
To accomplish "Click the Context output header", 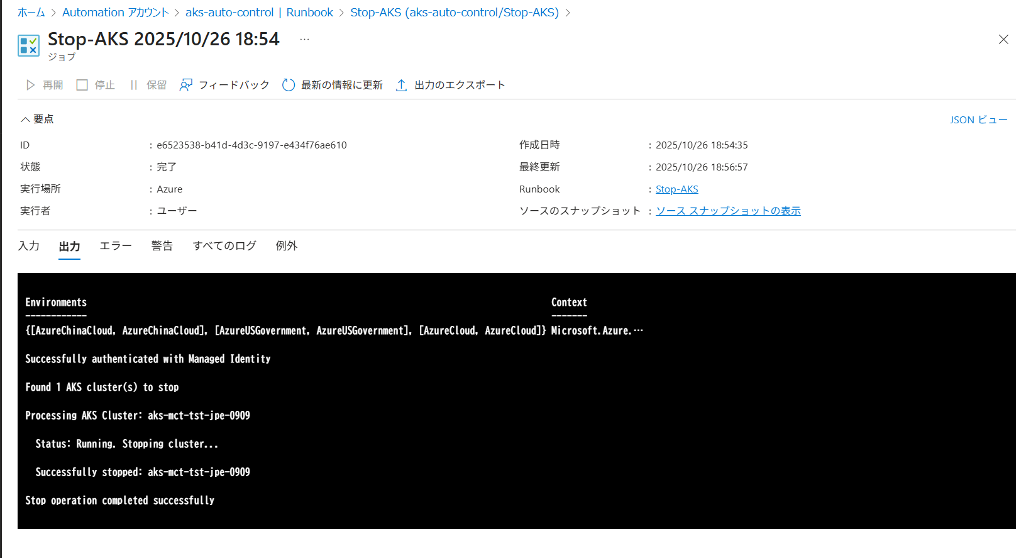I will 569,302.
